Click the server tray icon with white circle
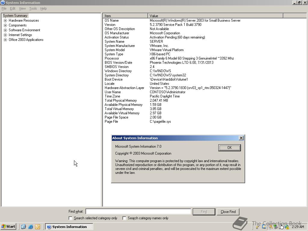Viewport: 308px width, 231px height. [x=281, y=227]
